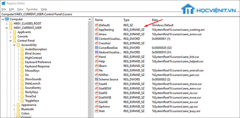
Task: Expand the AppEvents key
Action: (11, 32)
